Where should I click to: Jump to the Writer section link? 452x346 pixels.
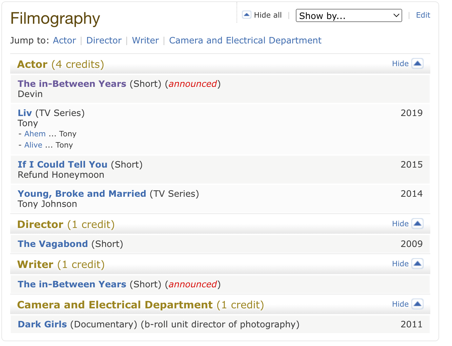pos(145,40)
